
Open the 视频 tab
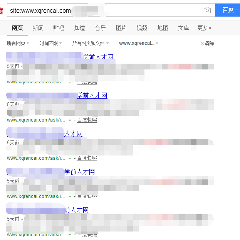[142, 28]
